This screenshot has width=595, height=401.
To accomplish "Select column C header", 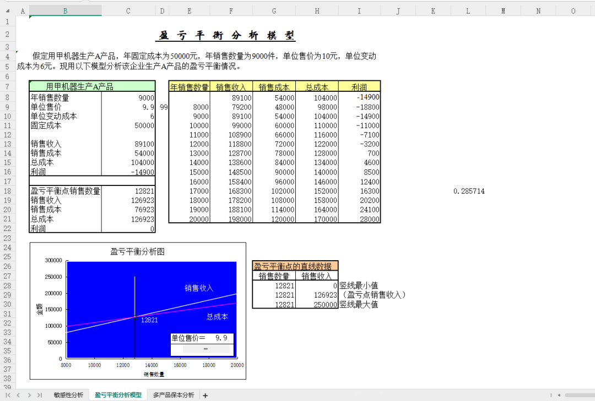I will [x=128, y=11].
